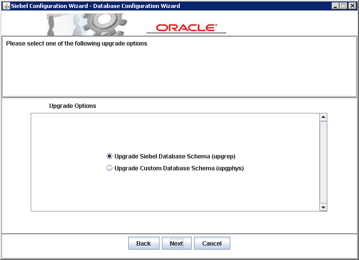Click the 'Upgrade Options' heading text

[73, 106]
